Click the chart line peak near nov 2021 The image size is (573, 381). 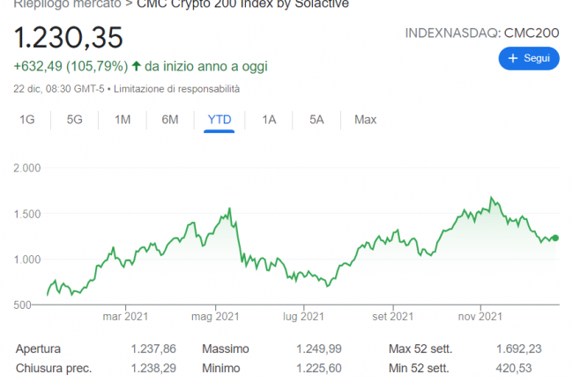[491, 198]
